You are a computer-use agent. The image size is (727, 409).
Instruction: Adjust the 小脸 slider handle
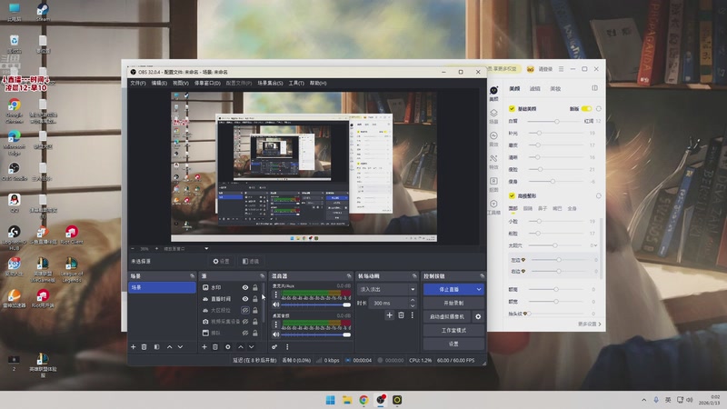coord(538,221)
